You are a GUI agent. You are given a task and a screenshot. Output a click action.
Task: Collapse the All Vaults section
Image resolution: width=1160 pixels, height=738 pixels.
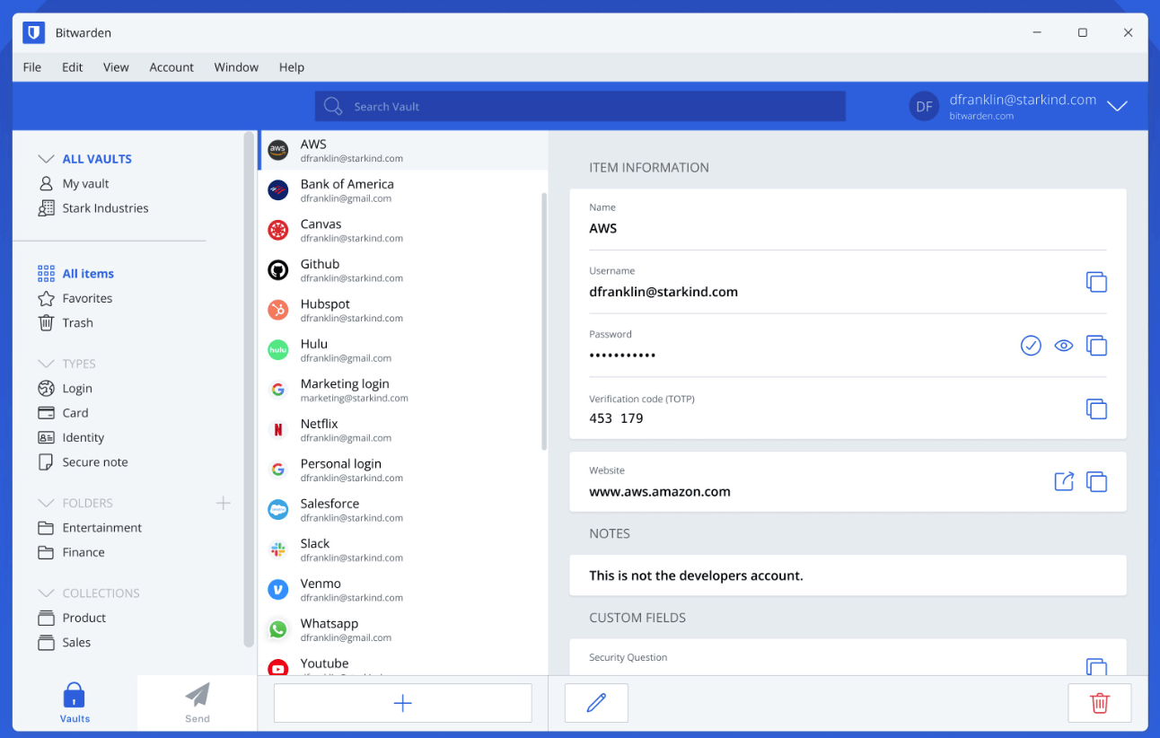point(46,159)
